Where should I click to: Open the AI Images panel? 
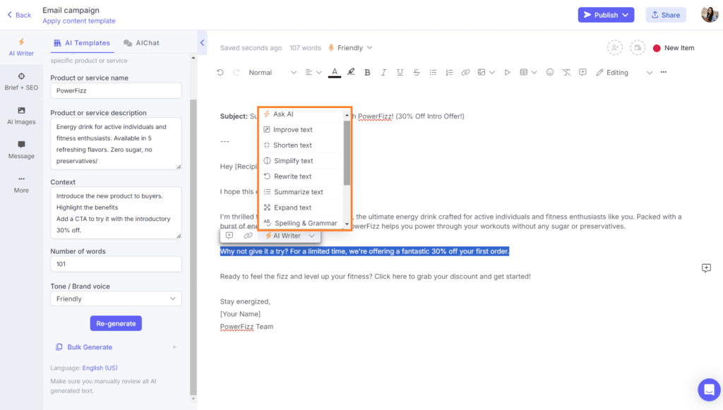pos(21,116)
